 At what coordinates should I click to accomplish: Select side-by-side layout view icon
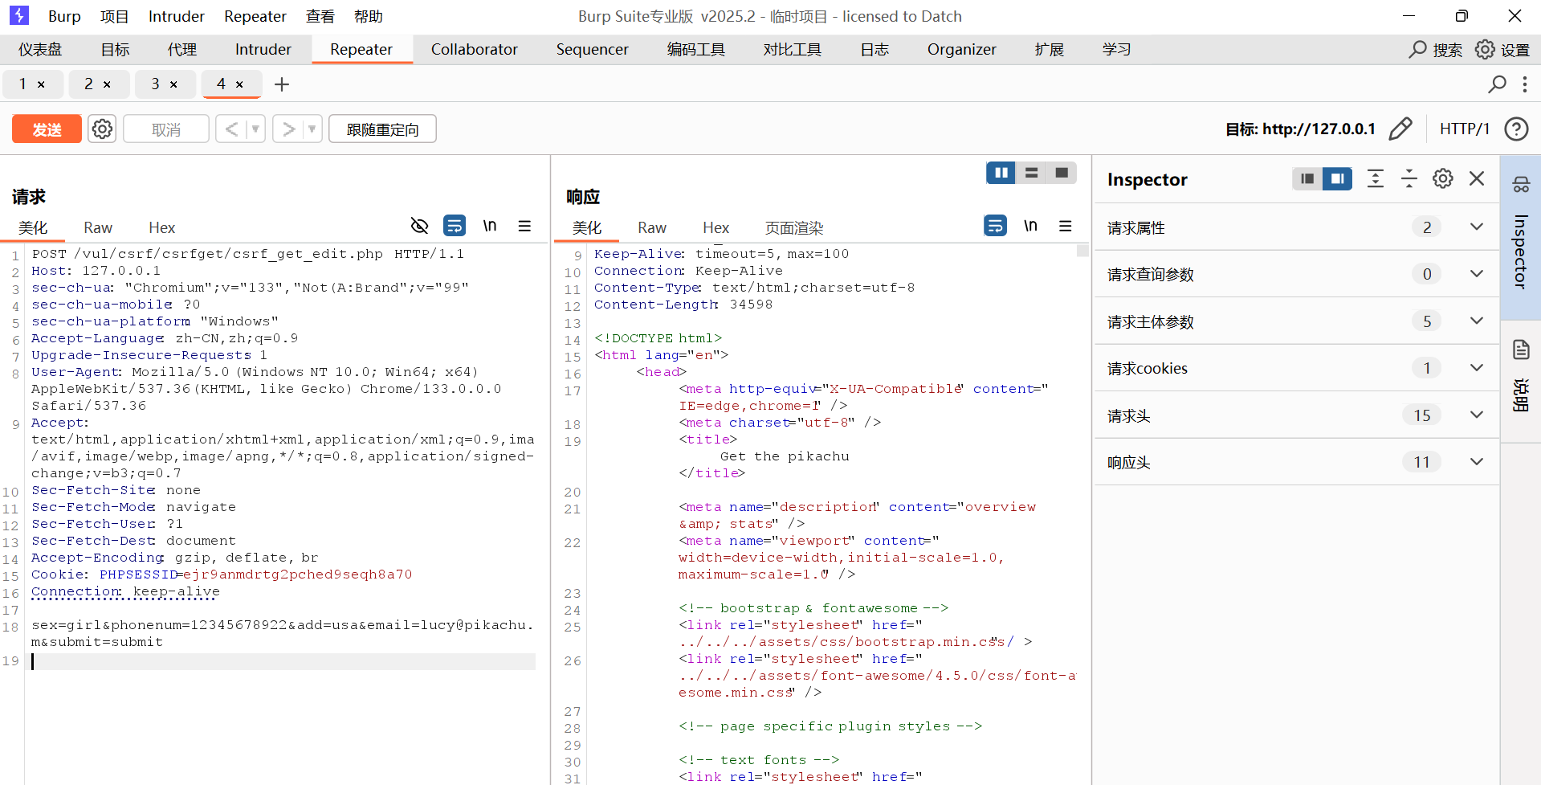1001,173
